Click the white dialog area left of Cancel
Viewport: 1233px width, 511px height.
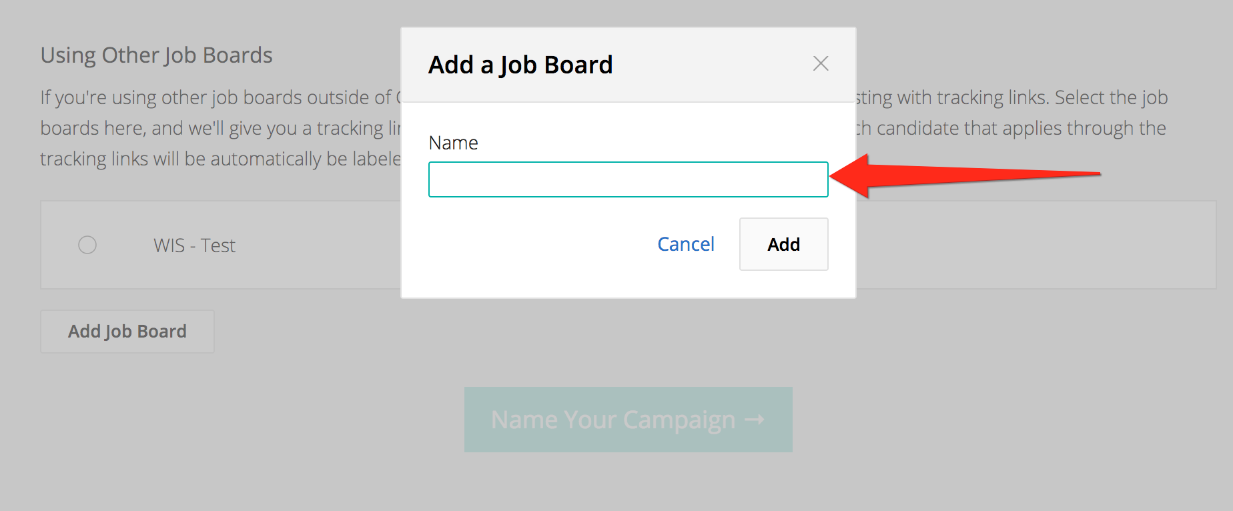coord(534,244)
